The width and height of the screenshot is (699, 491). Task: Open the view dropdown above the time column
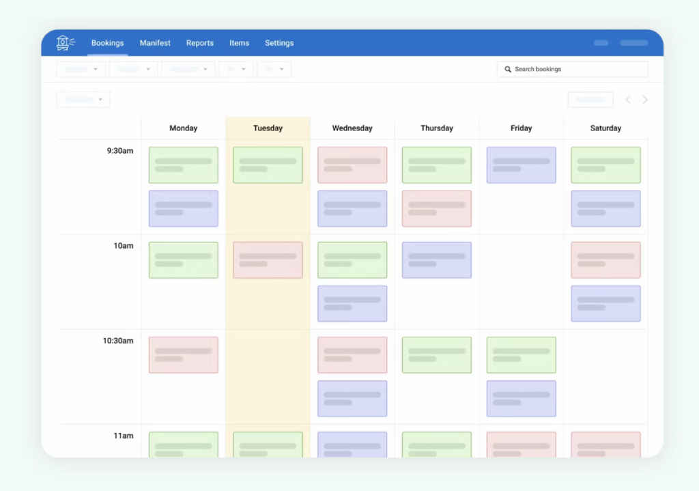pyautogui.click(x=83, y=100)
